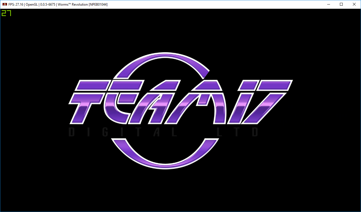Viewport: 361px width, 212px height.
Task: Click the green FPS counter showing 27
Action: [x=6, y=13]
